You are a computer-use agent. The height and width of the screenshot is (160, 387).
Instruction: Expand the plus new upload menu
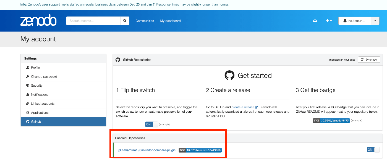click(329, 21)
